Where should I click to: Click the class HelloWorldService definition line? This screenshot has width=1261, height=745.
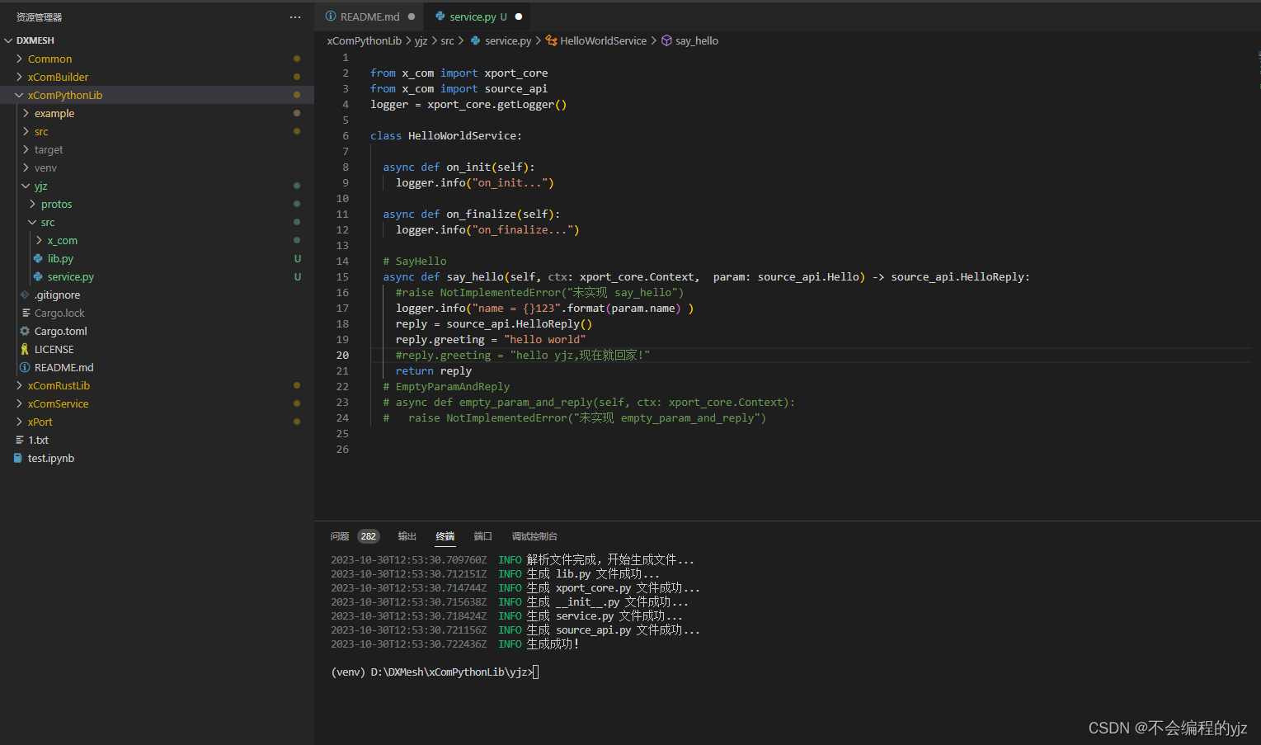point(446,136)
